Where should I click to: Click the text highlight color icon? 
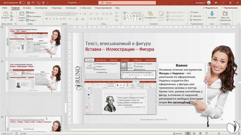tap(77, 19)
